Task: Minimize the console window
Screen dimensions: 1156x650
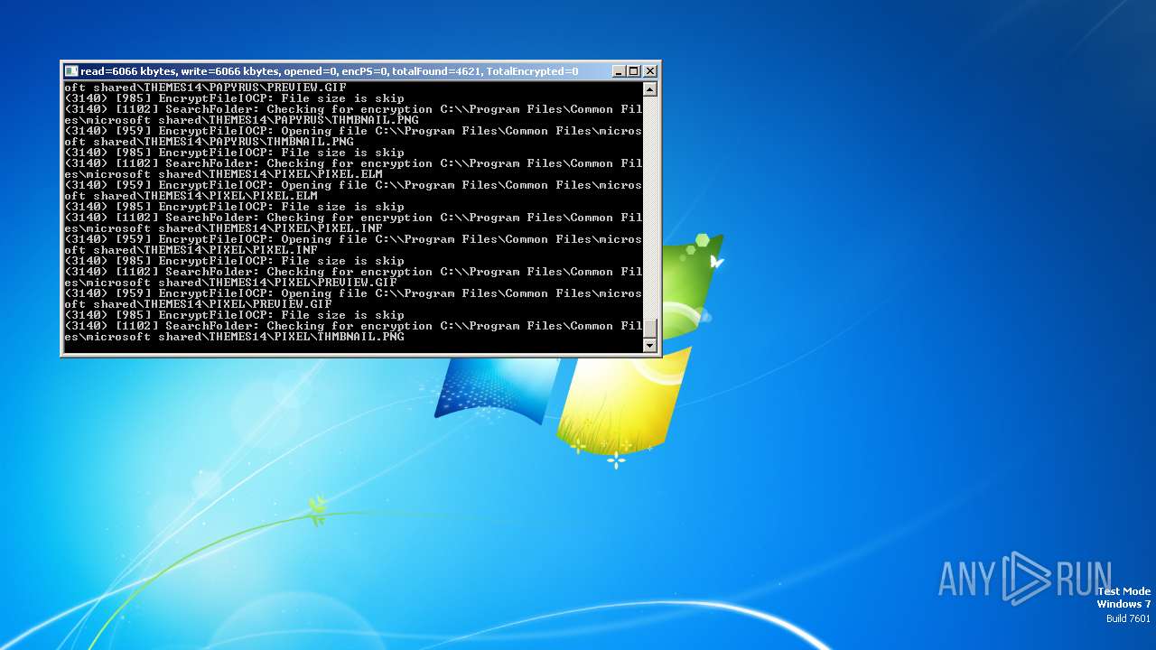Action: point(619,71)
